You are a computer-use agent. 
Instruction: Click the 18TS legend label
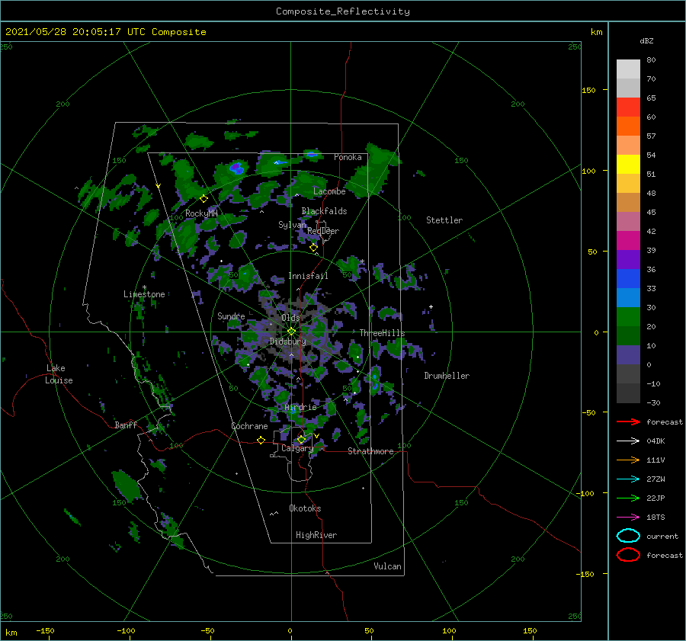pos(656,518)
